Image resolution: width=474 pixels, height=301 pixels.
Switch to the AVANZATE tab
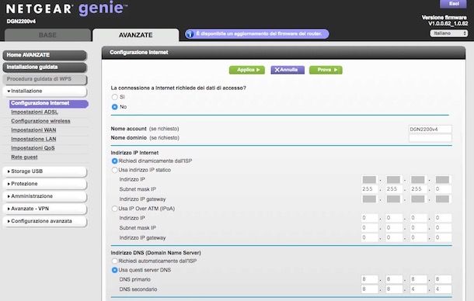[x=135, y=35]
